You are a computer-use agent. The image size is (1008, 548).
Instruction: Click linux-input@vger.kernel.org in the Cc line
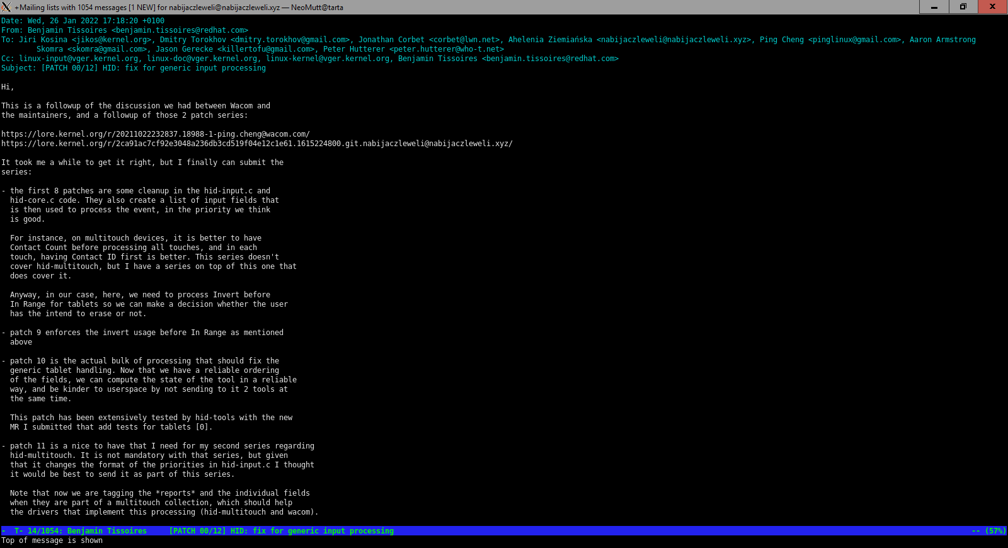(x=79, y=59)
